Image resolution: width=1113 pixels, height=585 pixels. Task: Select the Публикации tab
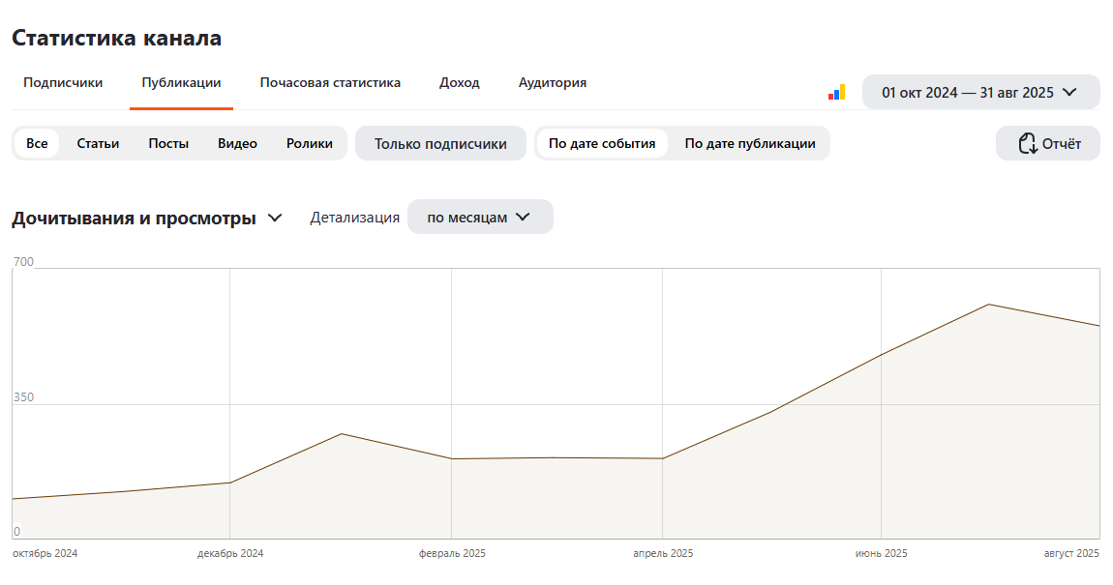pyautogui.click(x=181, y=83)
